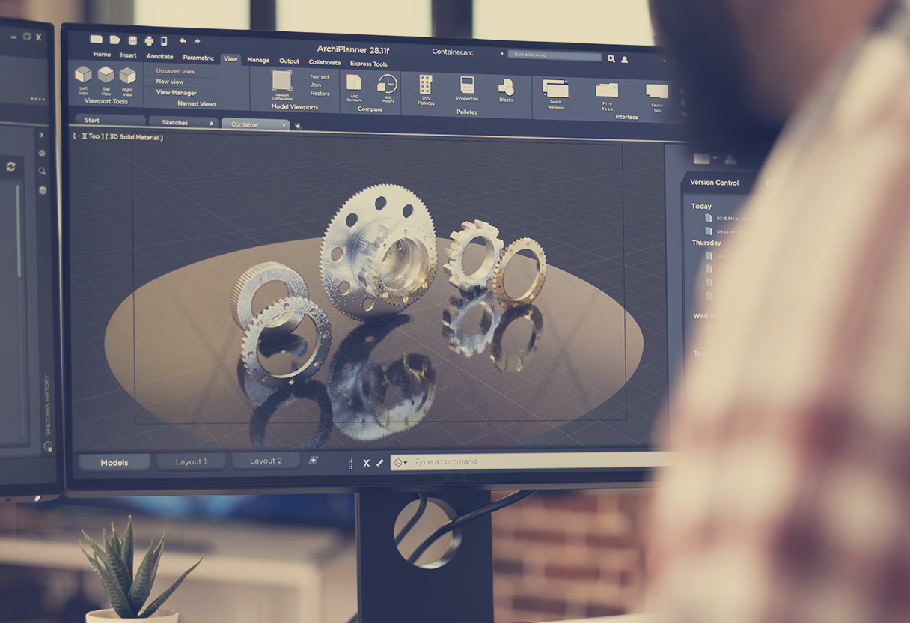The image size is (910, 623).
Task: Open the Output ribbon tab
Action: coord(290,61)
